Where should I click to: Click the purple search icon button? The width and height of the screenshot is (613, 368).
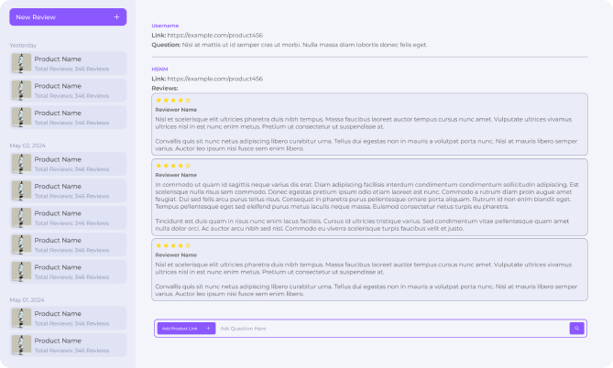point(576,328)
